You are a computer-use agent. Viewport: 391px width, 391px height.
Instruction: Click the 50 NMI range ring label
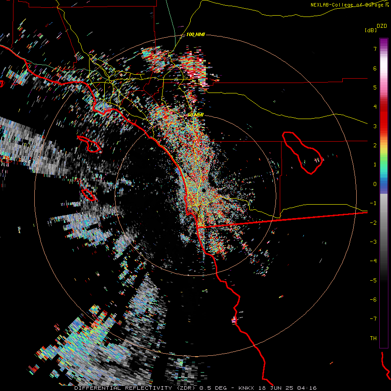pos(195,115)
